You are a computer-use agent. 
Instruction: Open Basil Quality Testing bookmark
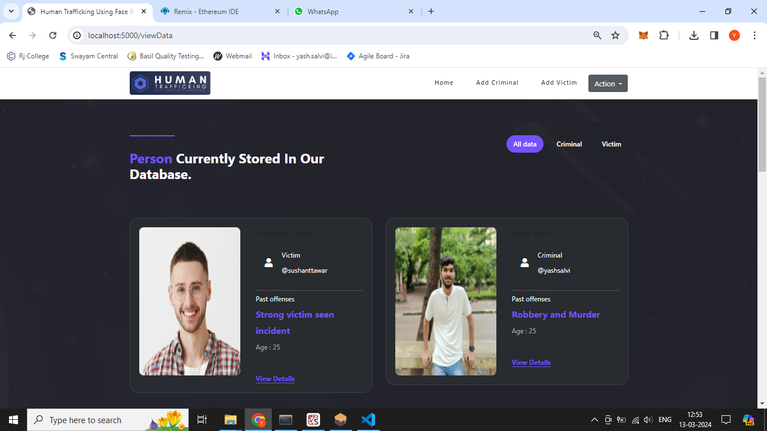[x=166, y=56]
